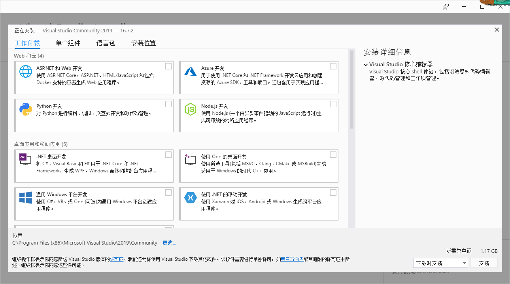Click the install path C:\Program Files (x86) text
The image size is (510, 284).
point(85,243)
